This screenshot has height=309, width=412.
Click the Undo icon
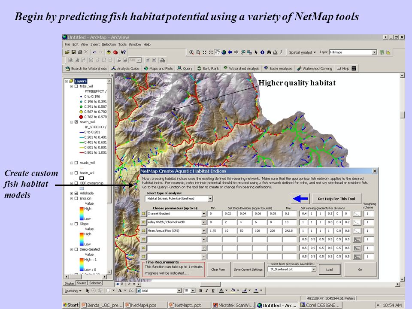94,52
